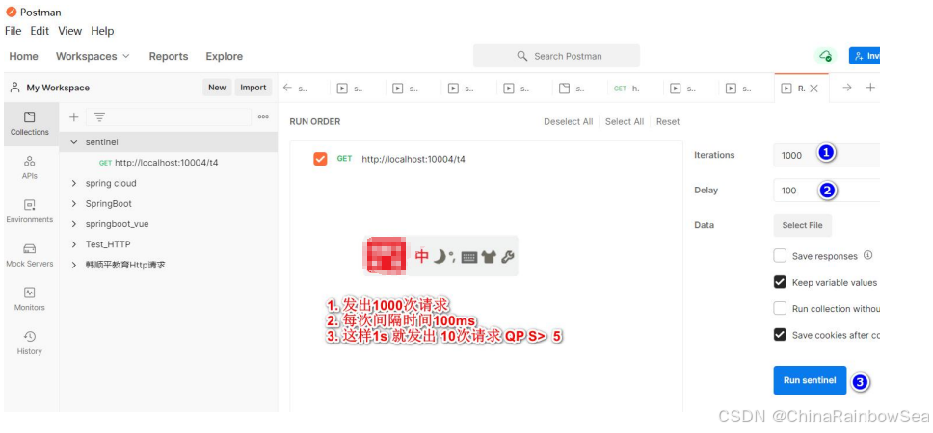Disable the Save cookies after checkbox
Screen dimensions: 933x433
[x=780, y=335]
